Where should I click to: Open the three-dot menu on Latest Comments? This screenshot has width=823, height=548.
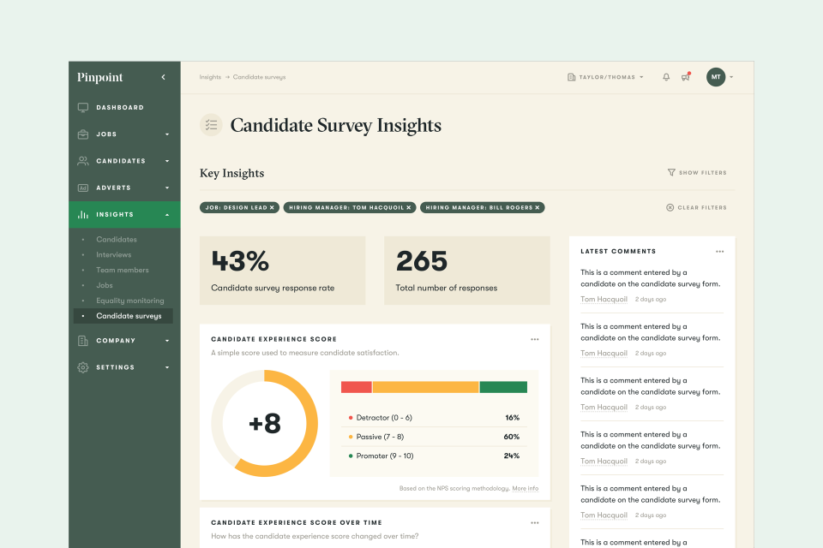(x=719, y=252)
